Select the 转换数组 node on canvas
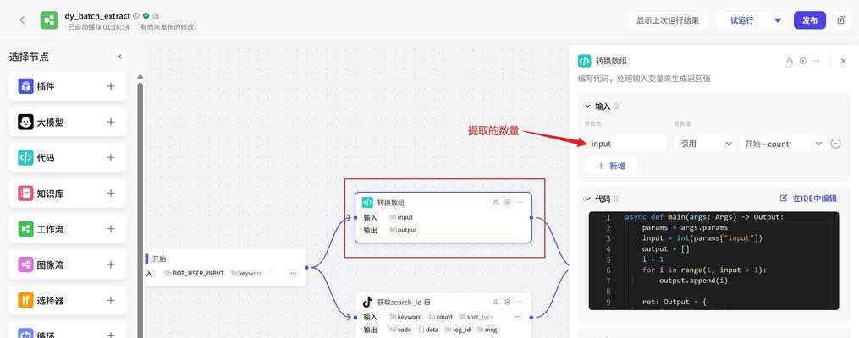The image size is (859, 338). [443, 217]
